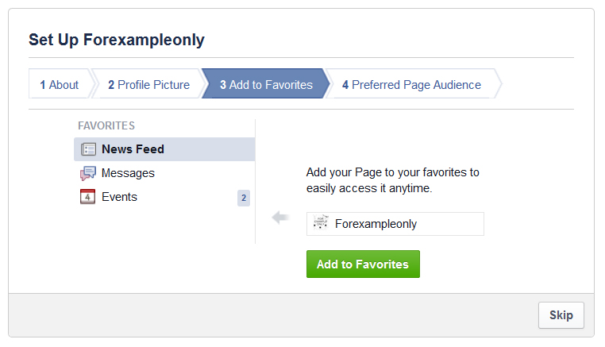Open the Profile Picture step tab
The height and width of the screenshot is (347, 605).
pos(148,85)
